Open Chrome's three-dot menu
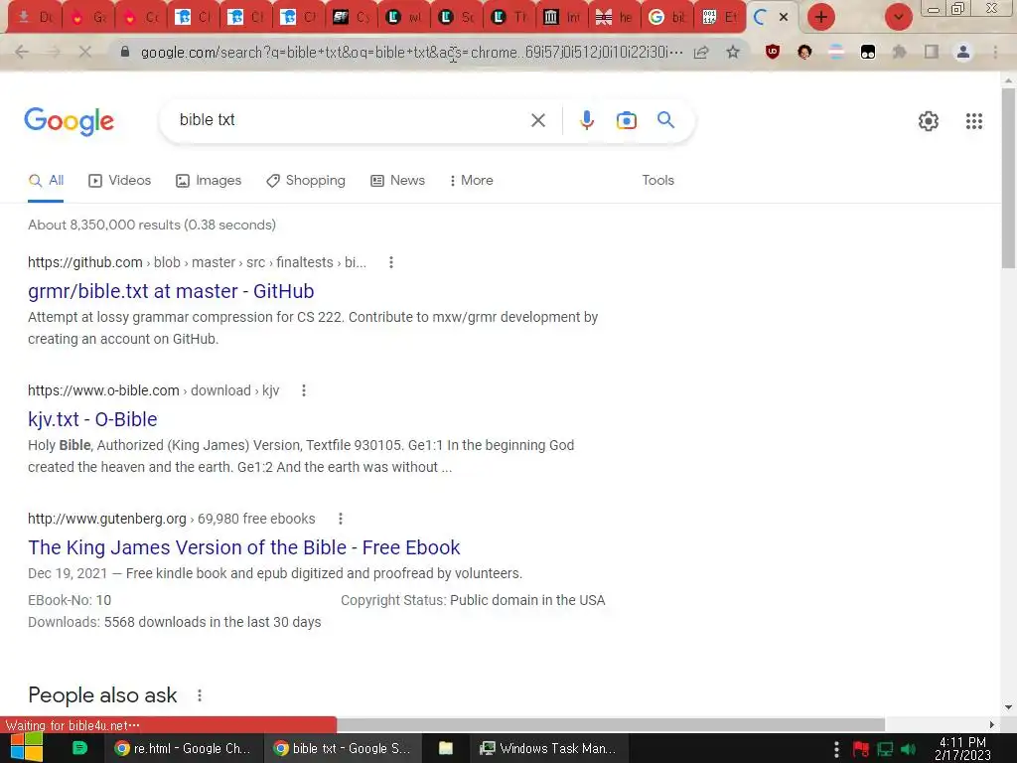Image resolution: width=1017 pixels, height=763 pixels. pos(995,52)
